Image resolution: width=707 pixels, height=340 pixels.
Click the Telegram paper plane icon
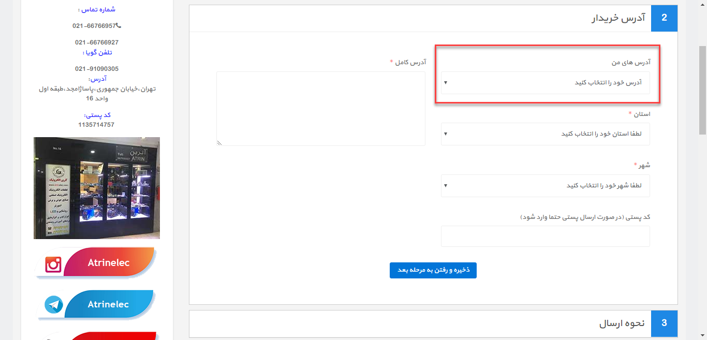click(54, 305)
